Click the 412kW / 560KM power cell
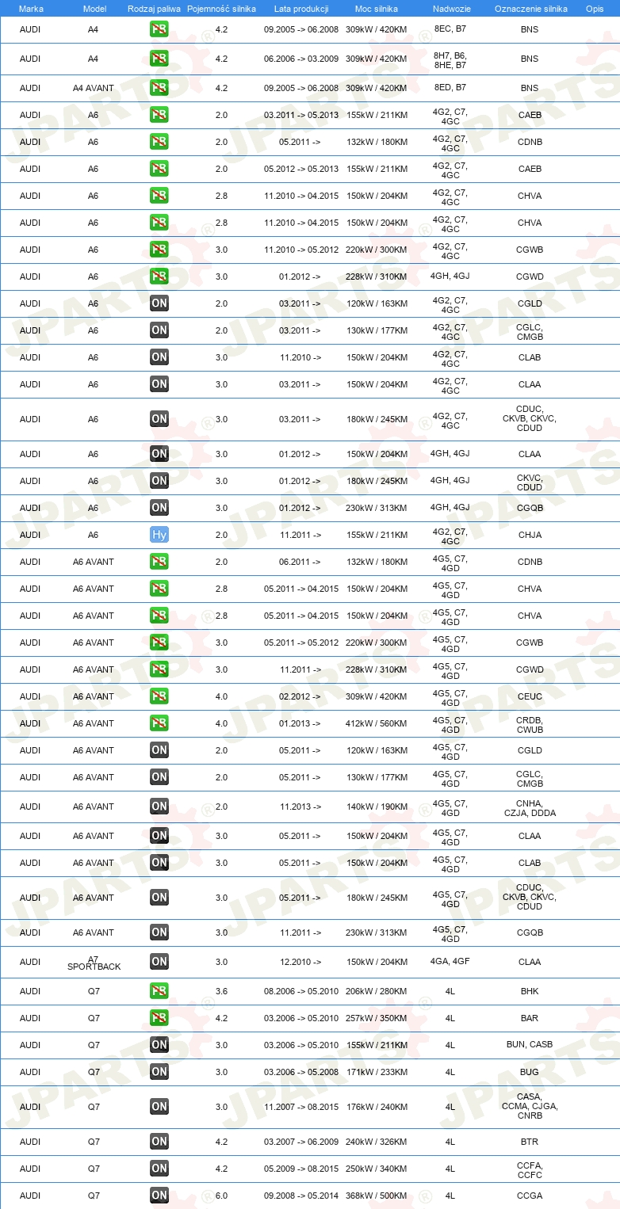 click(377, 723)
